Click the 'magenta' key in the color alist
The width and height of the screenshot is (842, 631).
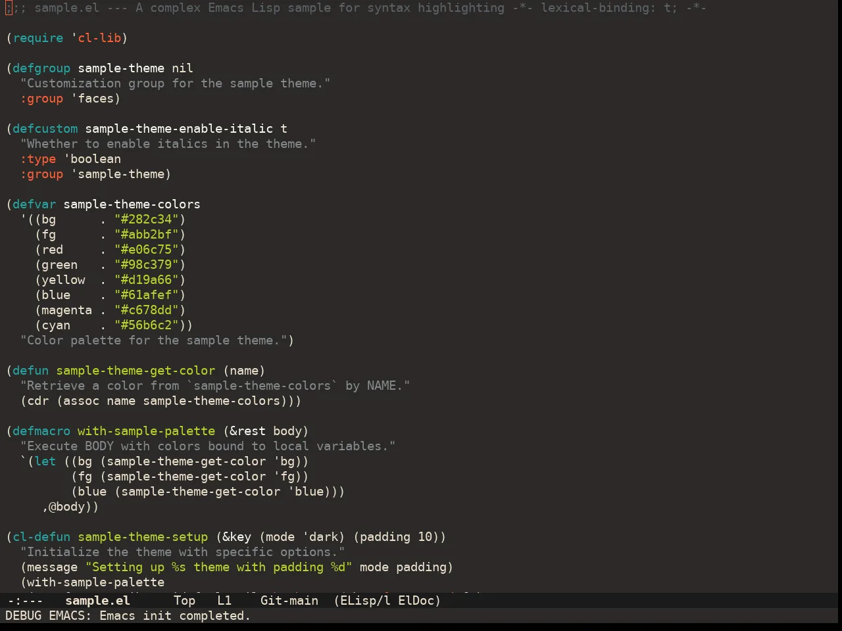pyautogui.click(x=67, y=310)
